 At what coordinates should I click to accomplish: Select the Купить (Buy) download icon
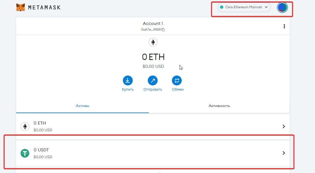pyautogui.click(x=128, y=80)
